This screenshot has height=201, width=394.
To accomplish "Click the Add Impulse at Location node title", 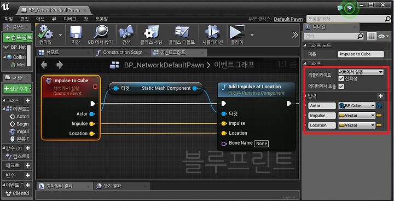I will (x=254, y=87).
